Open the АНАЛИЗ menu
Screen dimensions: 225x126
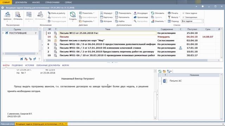(36, 2)
